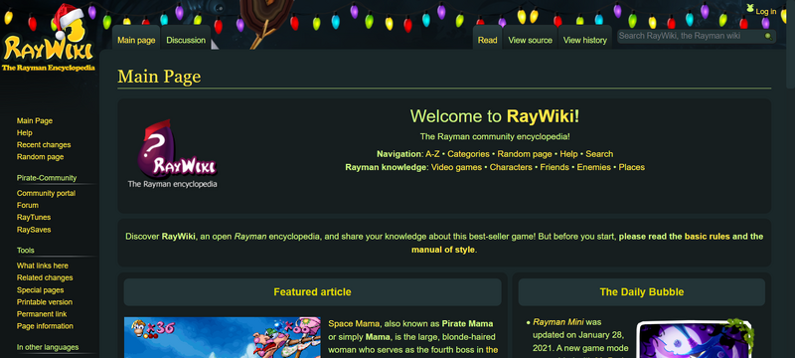The image size is (795, 358).
Task: Open Recent changes in sidebar
Action: click(x=44, y=145)
